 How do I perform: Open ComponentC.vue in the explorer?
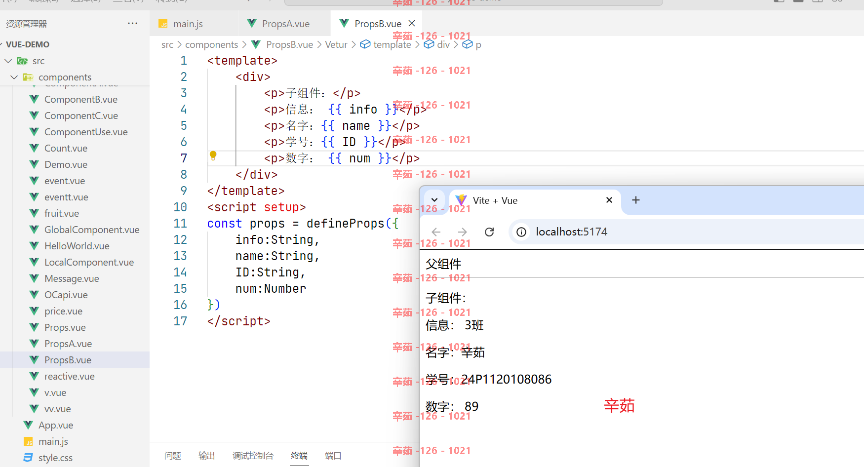[x=81, y=116]
